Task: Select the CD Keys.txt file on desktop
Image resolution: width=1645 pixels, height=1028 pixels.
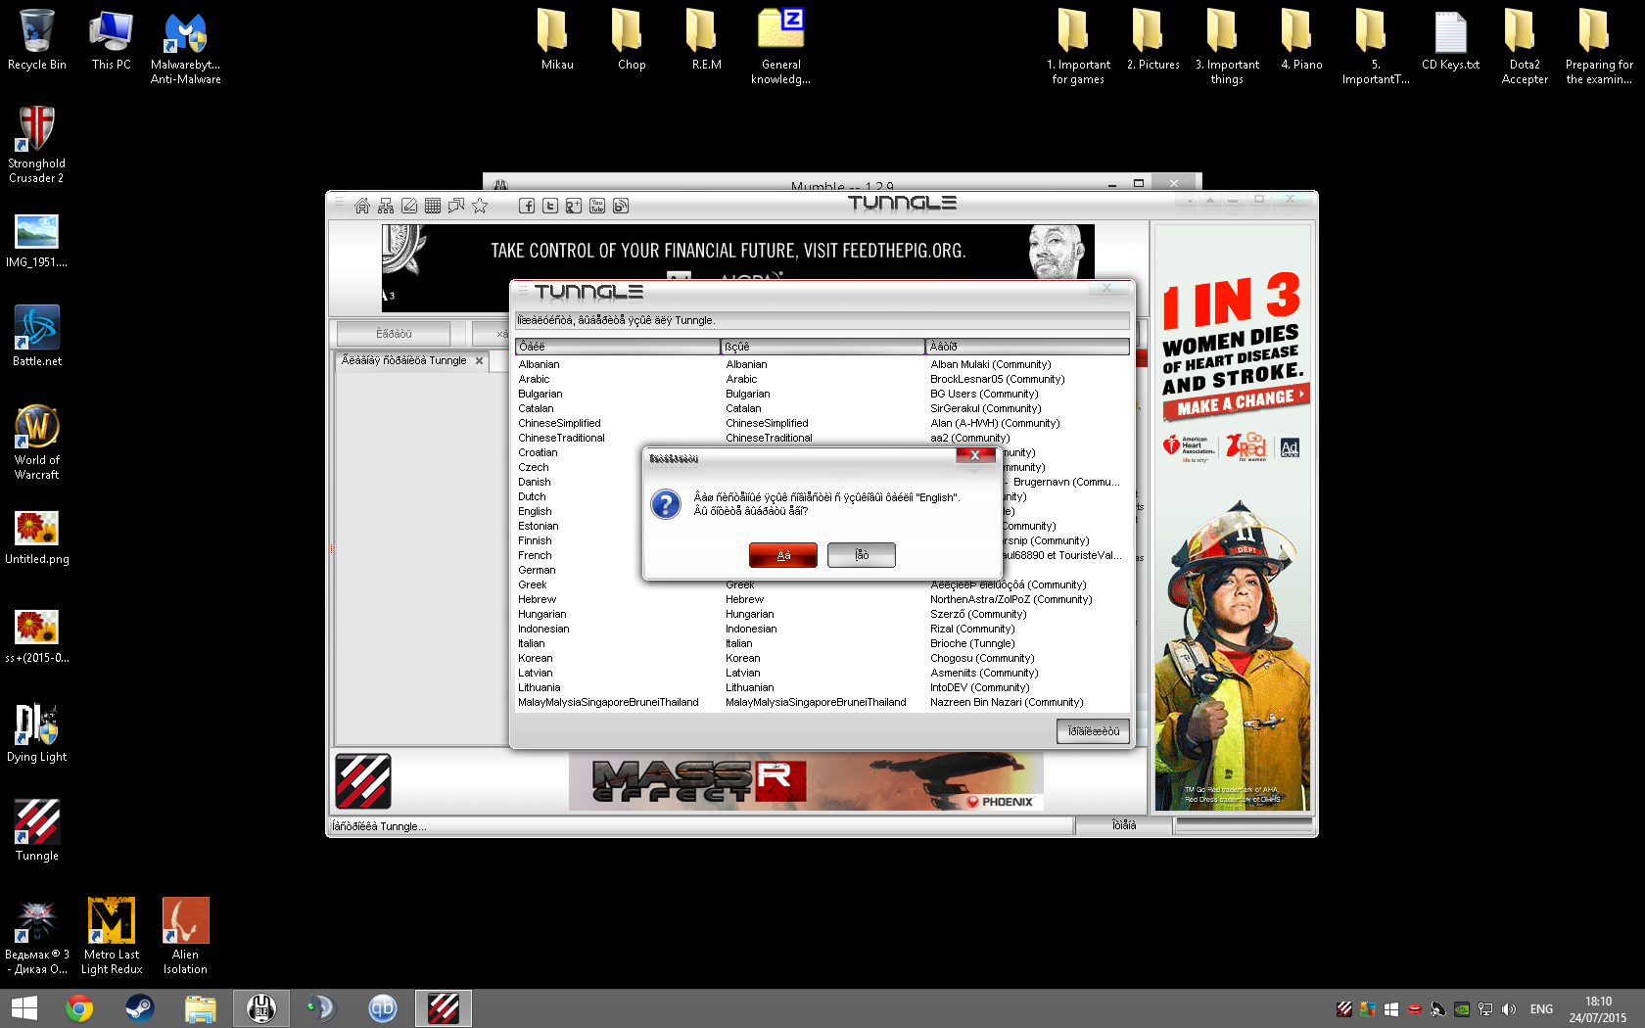Action: point(1451,40)
